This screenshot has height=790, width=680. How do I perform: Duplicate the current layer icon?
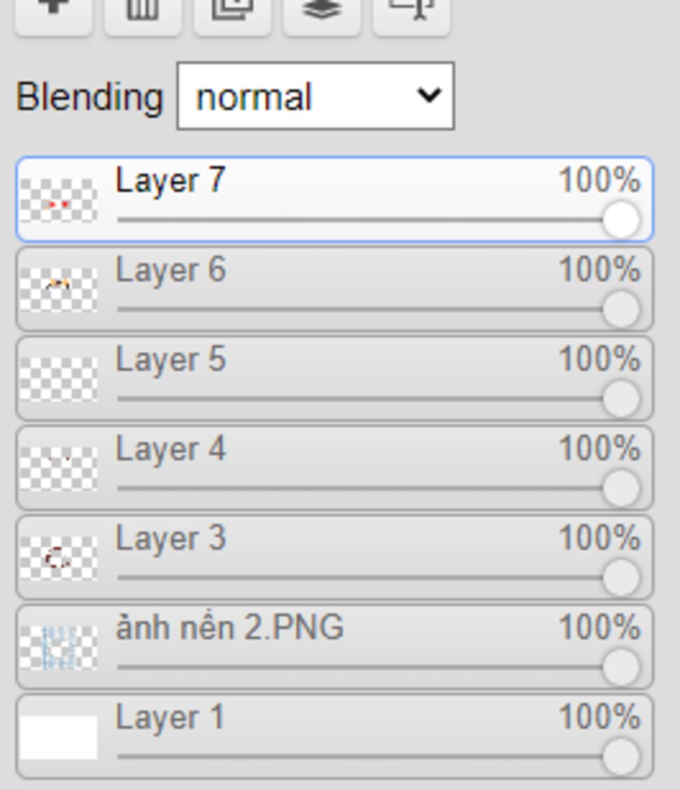tap(232, 15)
